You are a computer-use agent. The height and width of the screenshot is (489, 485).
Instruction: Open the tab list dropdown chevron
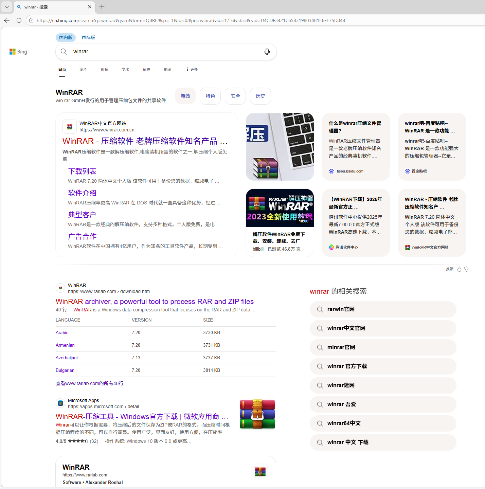7,7
